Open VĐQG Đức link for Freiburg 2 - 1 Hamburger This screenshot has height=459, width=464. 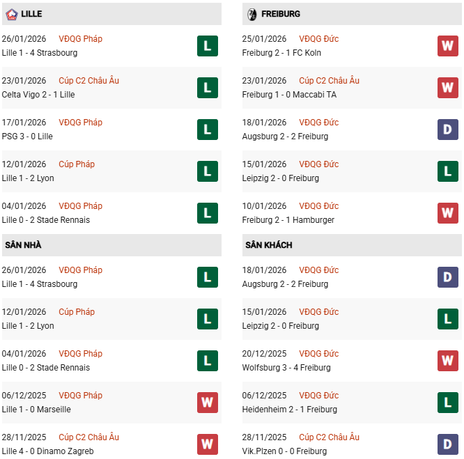point(319,206)
